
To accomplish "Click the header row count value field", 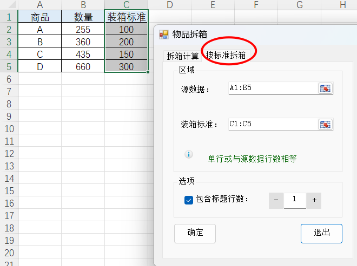I will [x=295, y=200].
